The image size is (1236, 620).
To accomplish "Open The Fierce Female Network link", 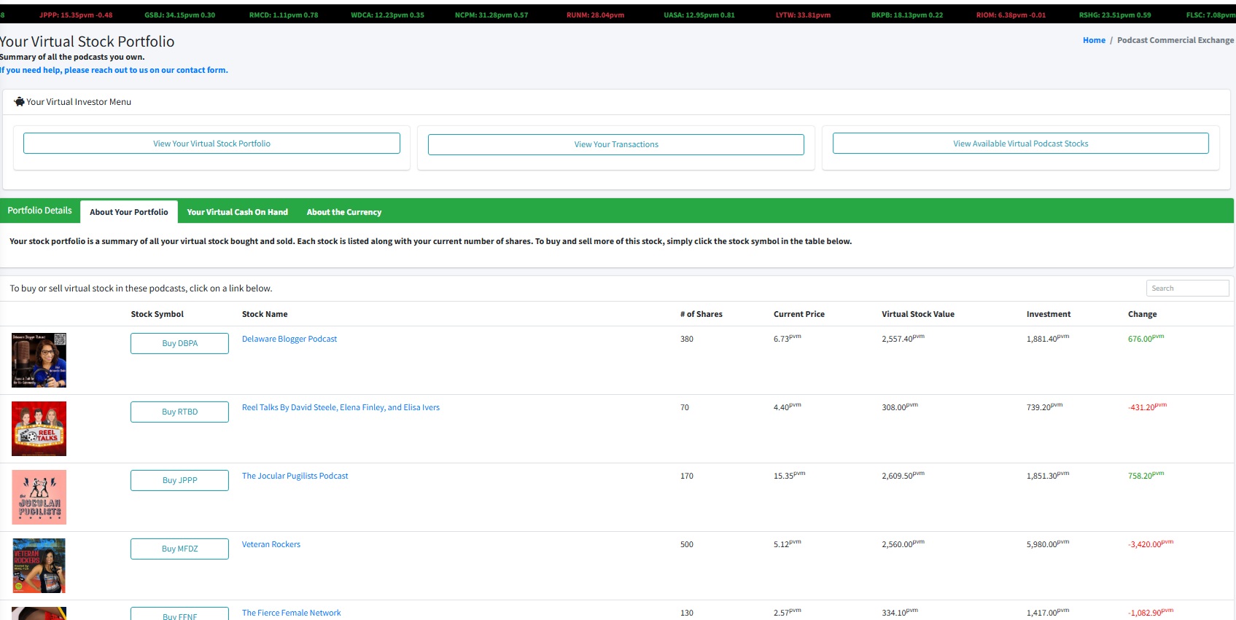I will coord(291,613).
